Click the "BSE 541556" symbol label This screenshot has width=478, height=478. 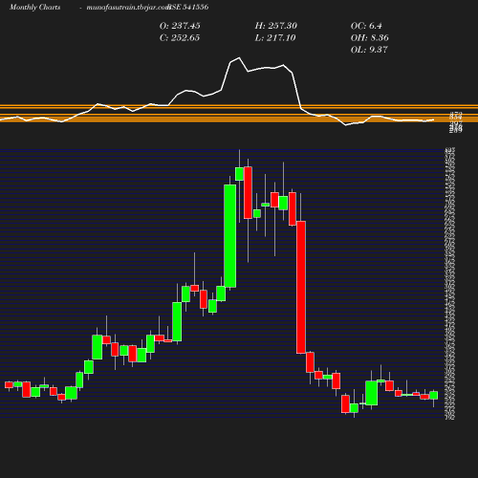click(x=188, y=7)
